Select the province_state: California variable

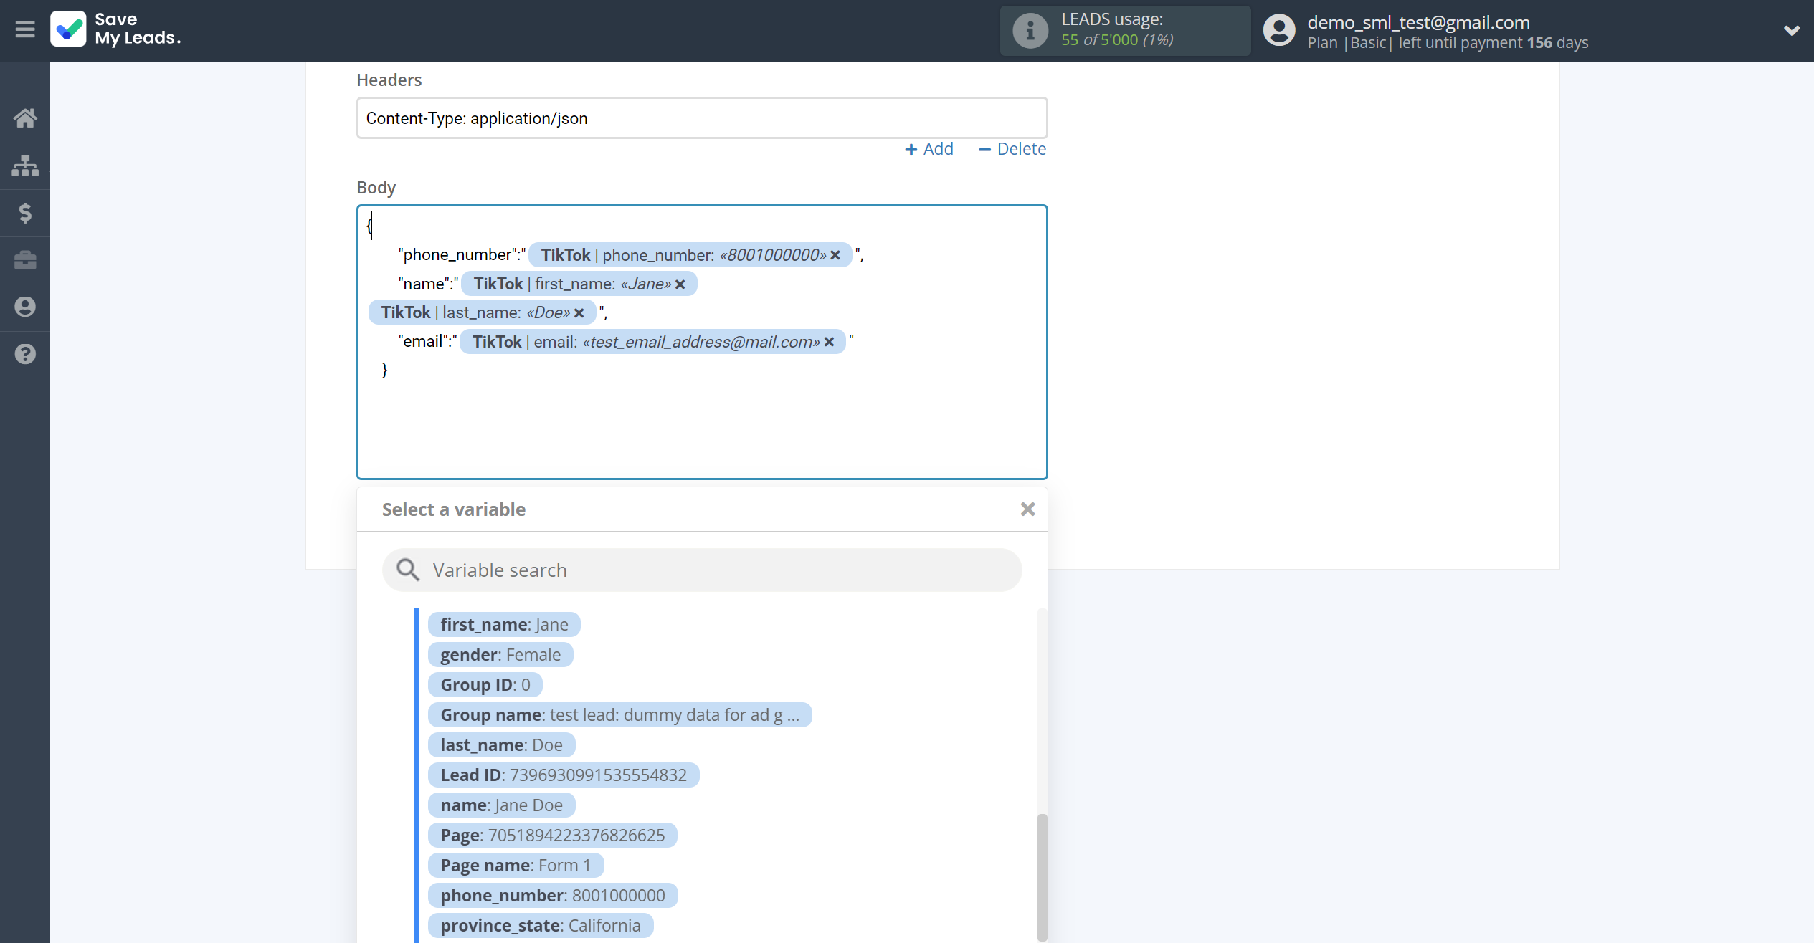click(541, 926)
